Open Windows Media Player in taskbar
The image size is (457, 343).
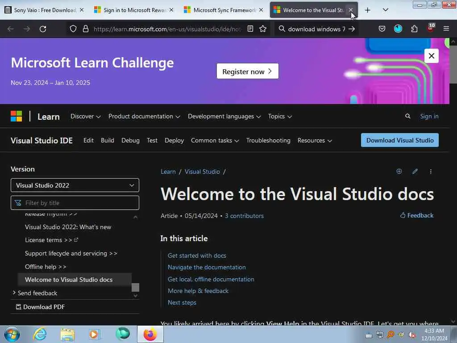pos(95,334)
